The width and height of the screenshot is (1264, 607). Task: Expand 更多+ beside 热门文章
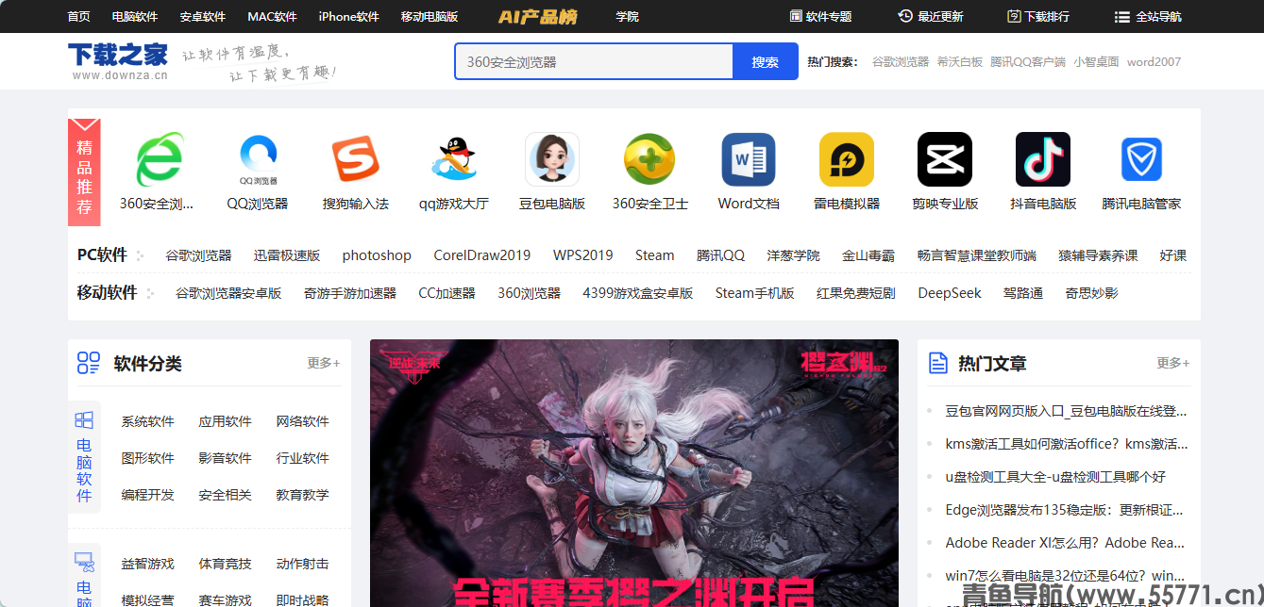point(1173,363)
